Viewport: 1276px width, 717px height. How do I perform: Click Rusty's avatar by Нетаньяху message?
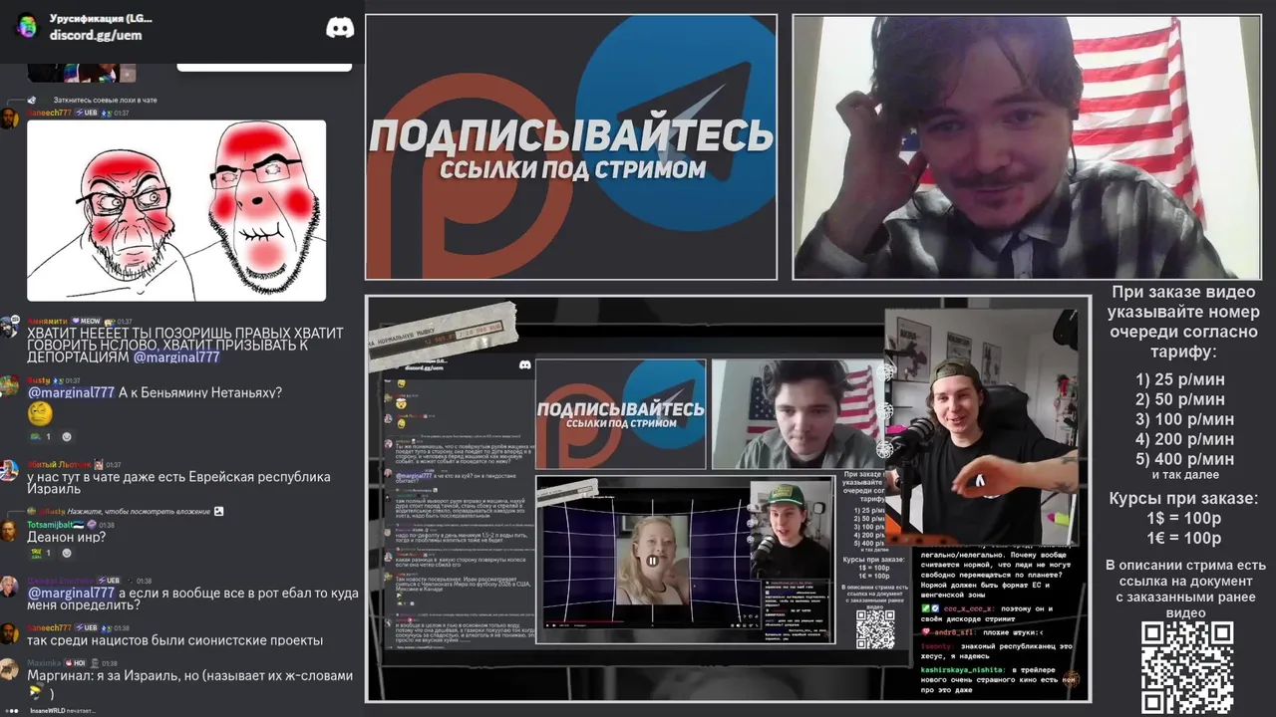click(x=9, y=386)
